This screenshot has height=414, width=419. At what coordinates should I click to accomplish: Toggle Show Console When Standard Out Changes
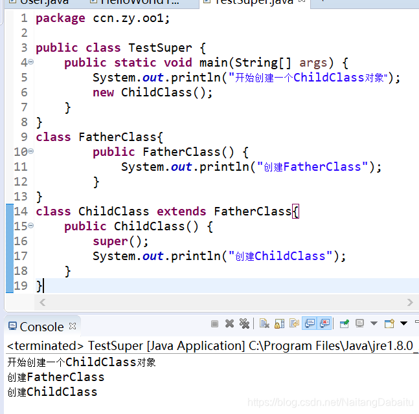(x=310, y=323)
